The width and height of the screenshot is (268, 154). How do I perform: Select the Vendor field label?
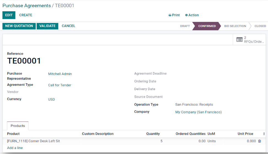(x=13, y=92)
